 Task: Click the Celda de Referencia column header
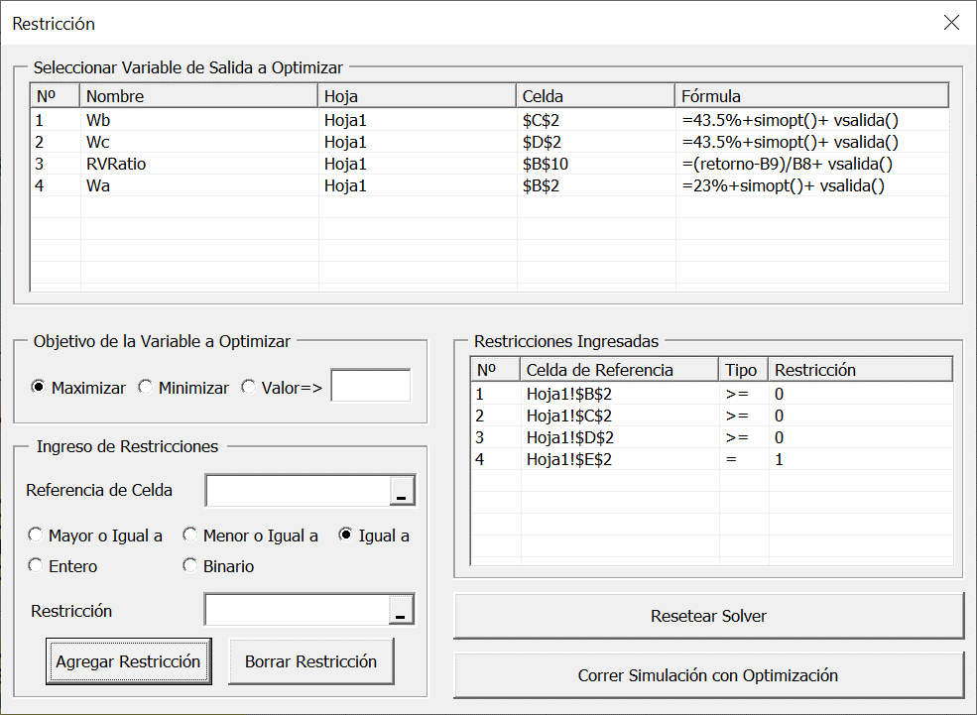point(619,370)
